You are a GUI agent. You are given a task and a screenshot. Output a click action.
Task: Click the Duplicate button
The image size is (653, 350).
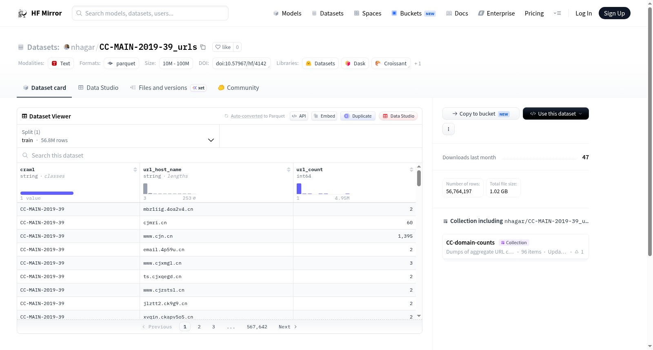click(x=358, y=116)
